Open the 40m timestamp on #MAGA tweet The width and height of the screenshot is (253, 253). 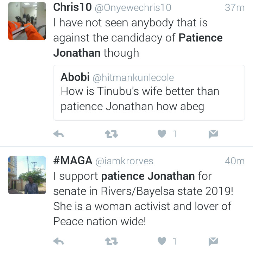click(x=235, y=161)
